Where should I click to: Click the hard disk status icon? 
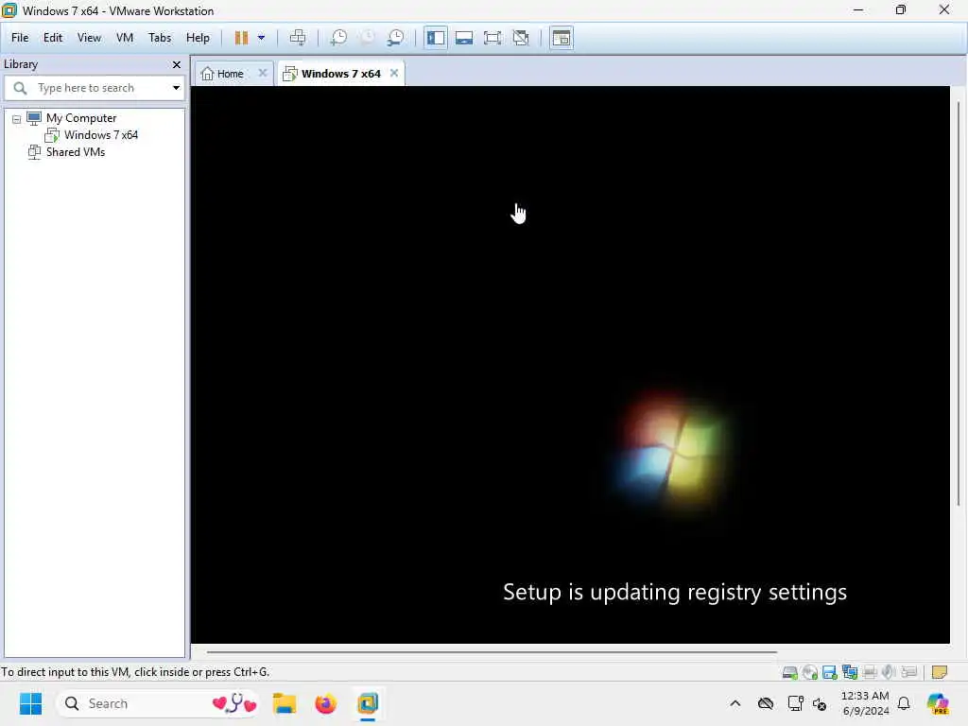tap(789, 672)
